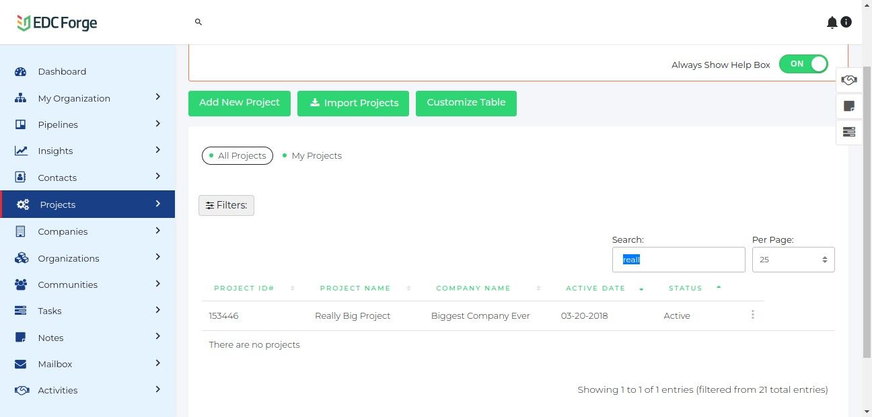Click the Tasks list icon
The width and height of the screenshot is (872, 417).
pyautogui.click(x=20, y=311)
